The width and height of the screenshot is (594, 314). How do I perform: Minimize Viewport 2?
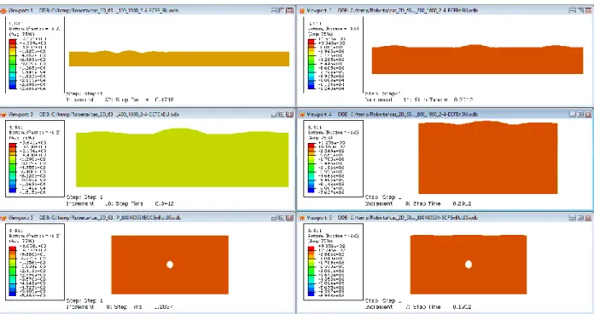point(573,10)
